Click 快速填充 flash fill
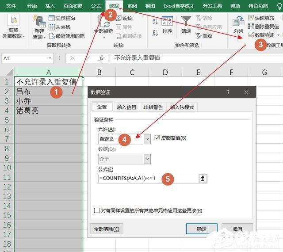Image resolution: width=283 pixels, height=252 pixels. point(261,18)
